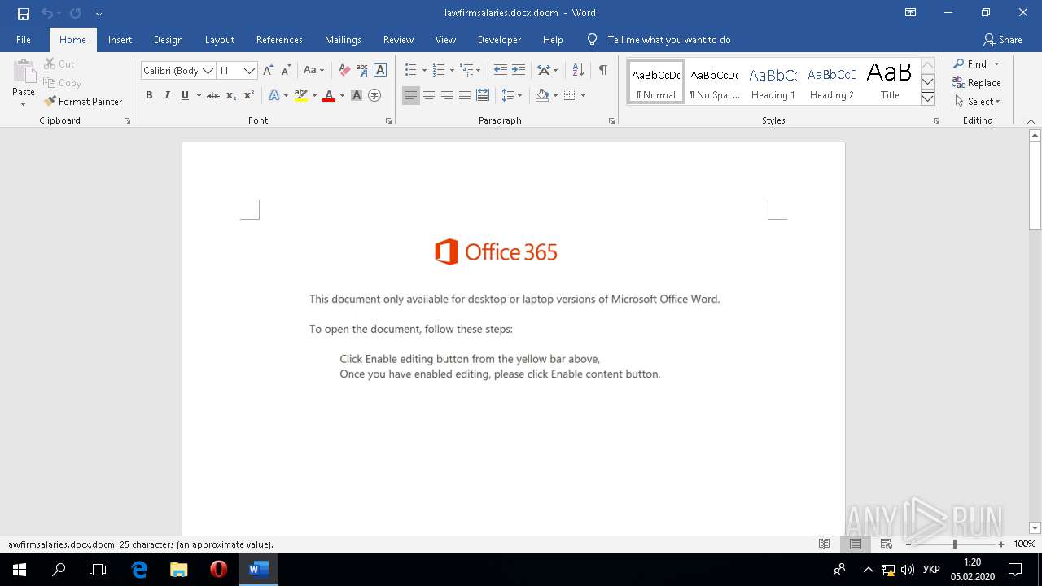
Task: Adjust the zoom slider handle
Action: click(x=955, y=544)
